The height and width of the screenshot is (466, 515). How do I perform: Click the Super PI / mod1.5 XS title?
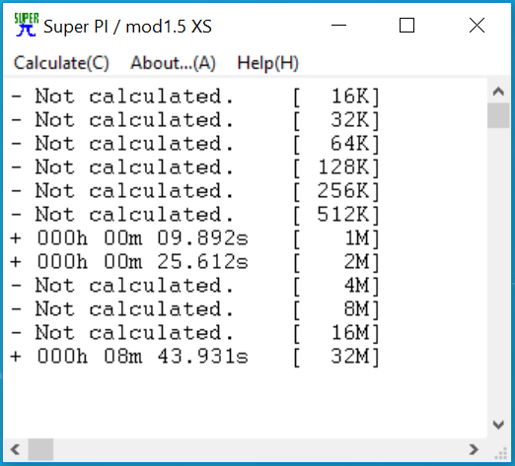click(x=127, y=27)
